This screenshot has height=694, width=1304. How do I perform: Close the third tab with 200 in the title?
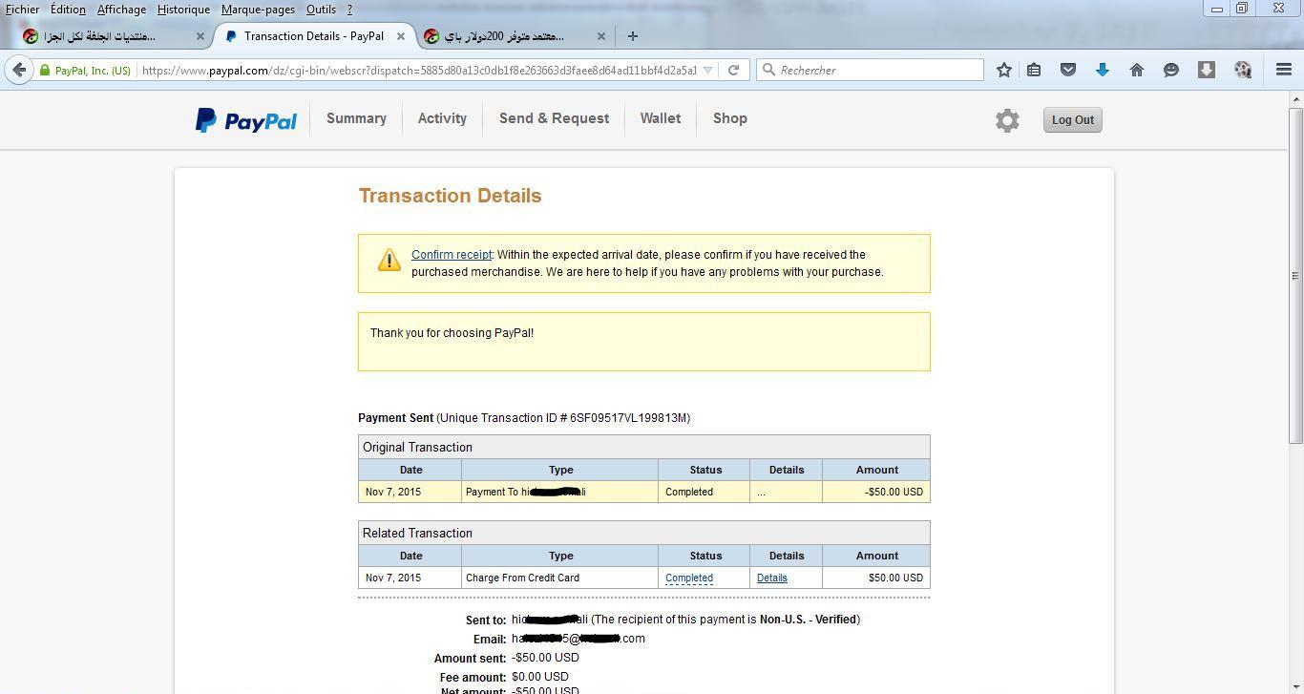(x=600, y=36)
